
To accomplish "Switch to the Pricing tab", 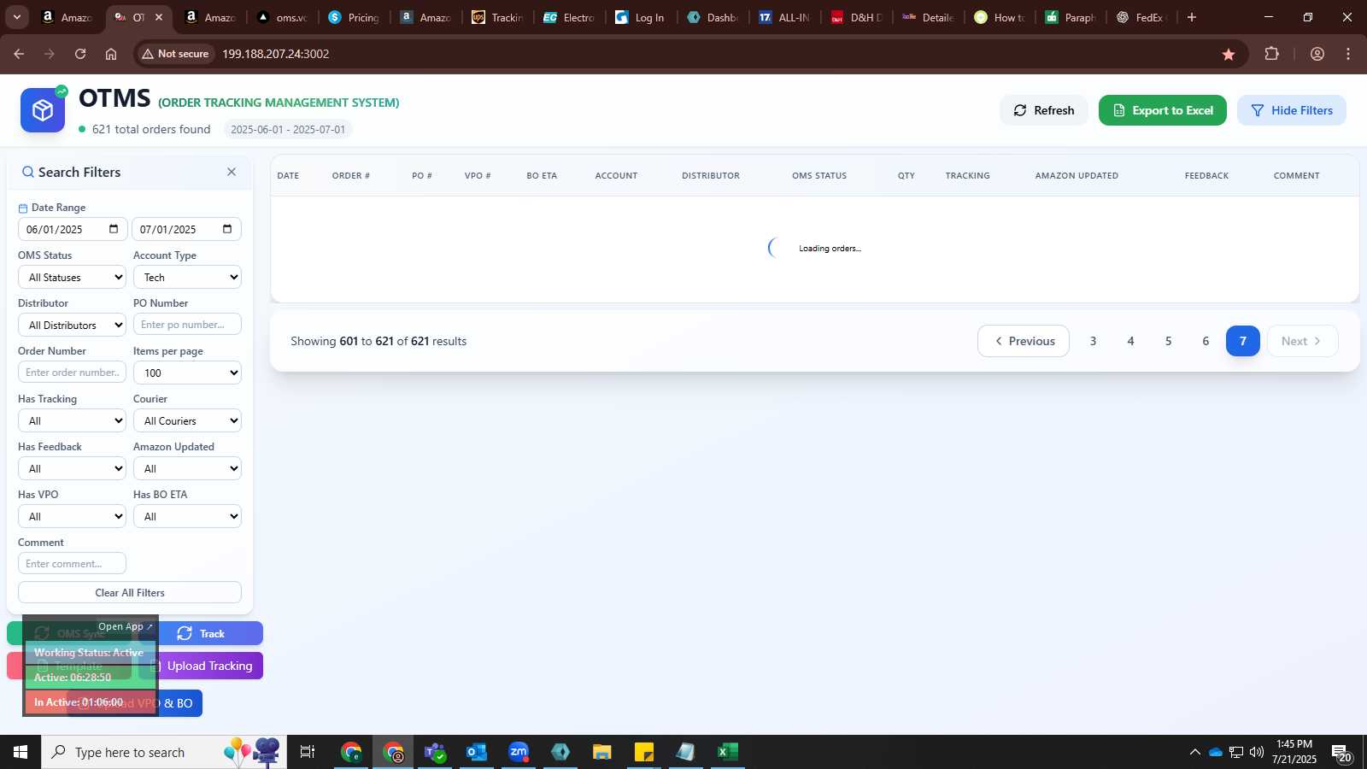I will (x=355, y=17).
